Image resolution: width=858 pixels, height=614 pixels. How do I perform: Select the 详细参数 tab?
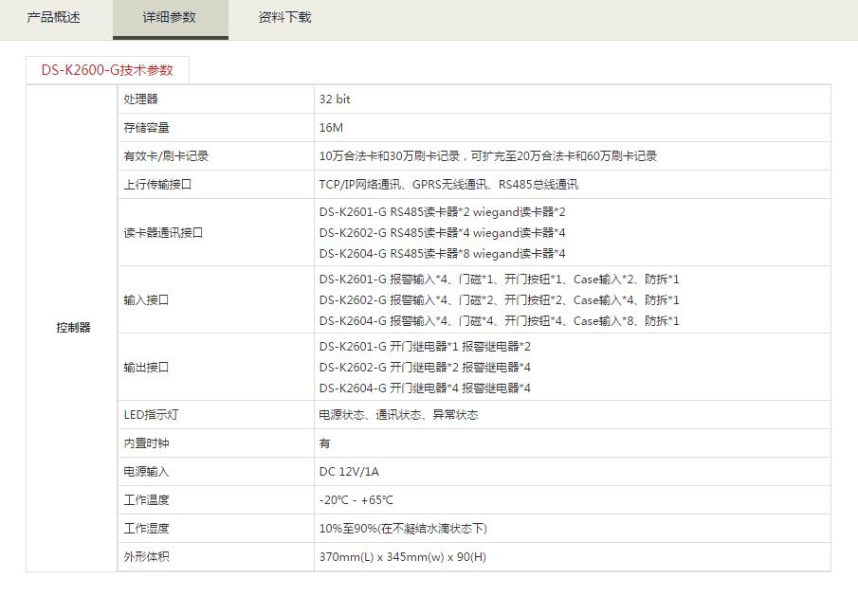click(170, 18)
